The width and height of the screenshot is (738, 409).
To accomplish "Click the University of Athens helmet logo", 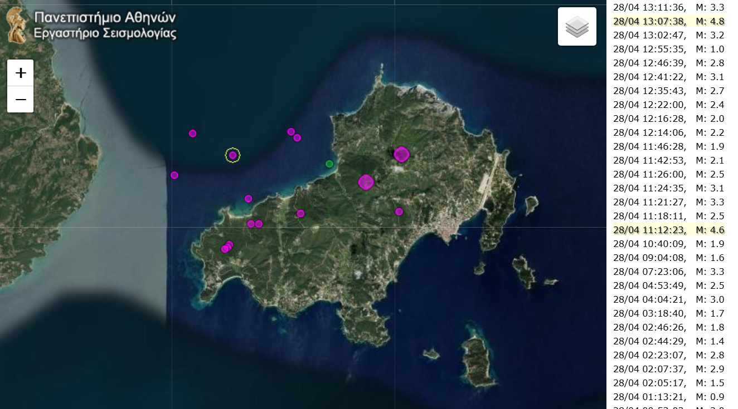I will [16, 25].
